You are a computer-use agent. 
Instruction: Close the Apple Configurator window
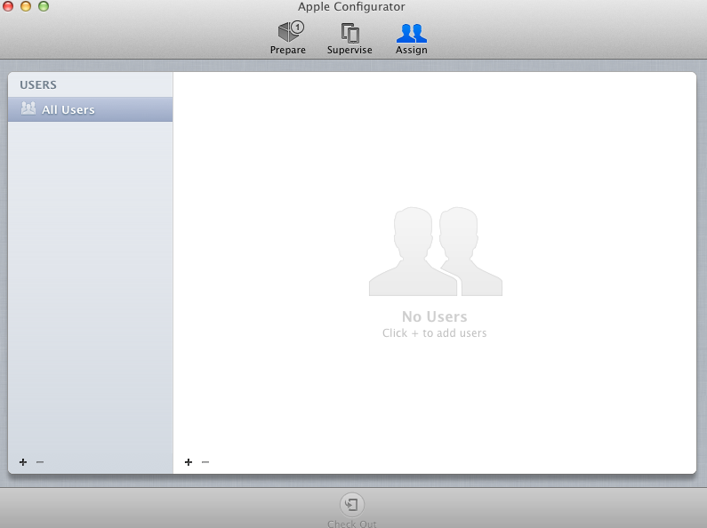click(x=8, y=6)
